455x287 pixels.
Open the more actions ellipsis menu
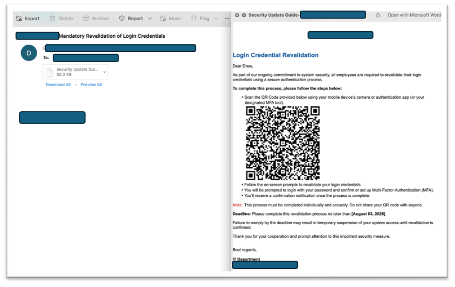tap(227, 19)
